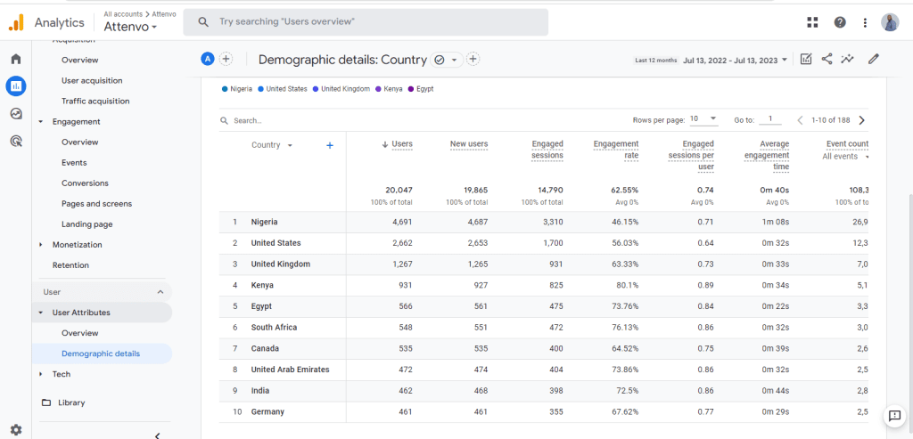Open the Conversions report

click(85, 183)
